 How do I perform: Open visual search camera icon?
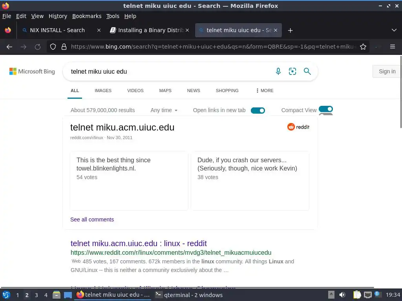[292, 71]
